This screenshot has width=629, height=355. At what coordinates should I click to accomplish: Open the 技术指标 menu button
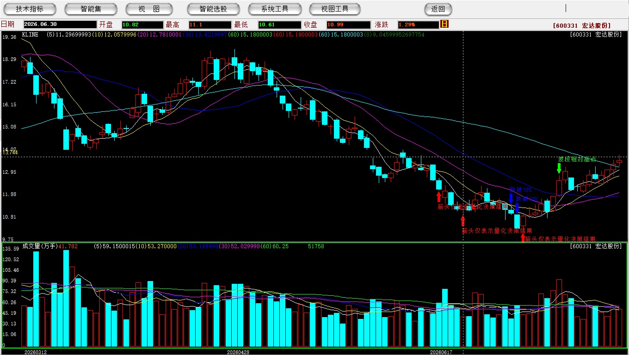tap(30, 9)
